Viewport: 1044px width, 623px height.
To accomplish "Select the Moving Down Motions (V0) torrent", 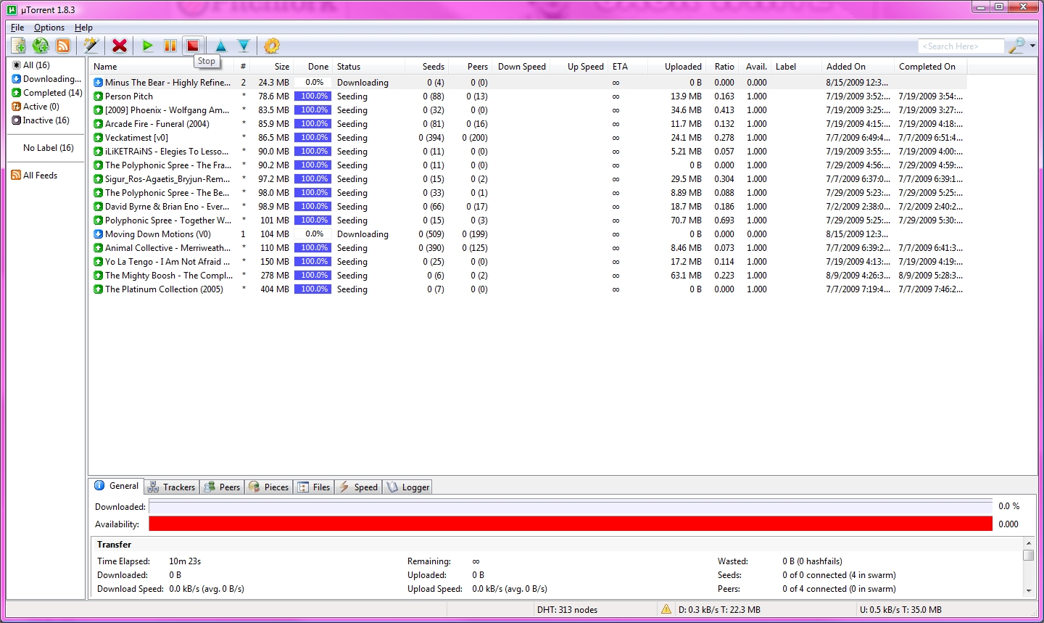I will (x=158, y=234).
